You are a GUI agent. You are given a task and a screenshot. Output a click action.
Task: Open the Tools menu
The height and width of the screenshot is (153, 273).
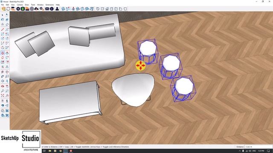[33, 5]
